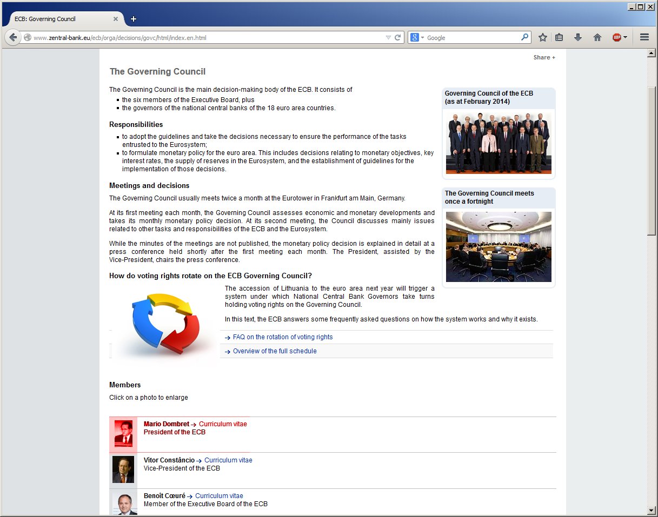Click the search magnifier icon
Screen dimensions: 658x517
click(524, 37)
